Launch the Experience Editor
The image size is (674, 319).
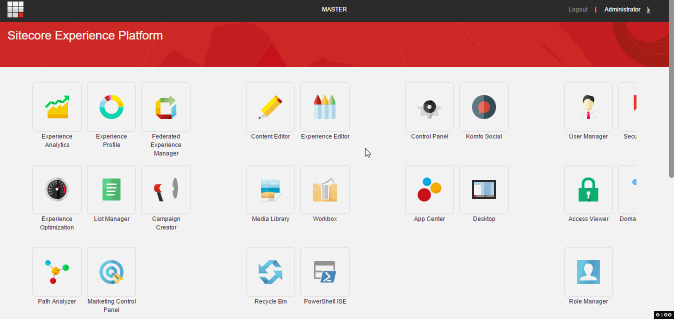pyautogui.click(x=324, y=106)
